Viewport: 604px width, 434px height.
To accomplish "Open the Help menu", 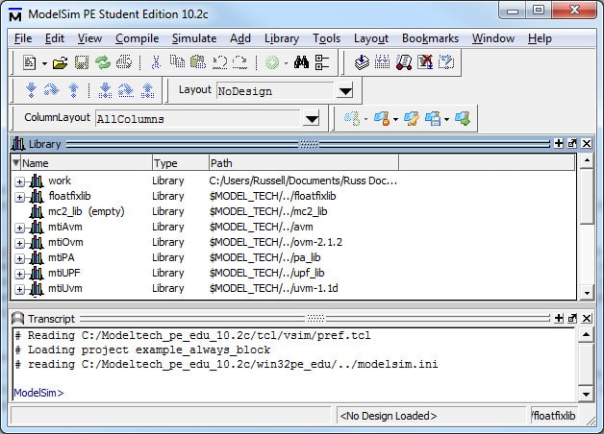I will coord(540,38).
